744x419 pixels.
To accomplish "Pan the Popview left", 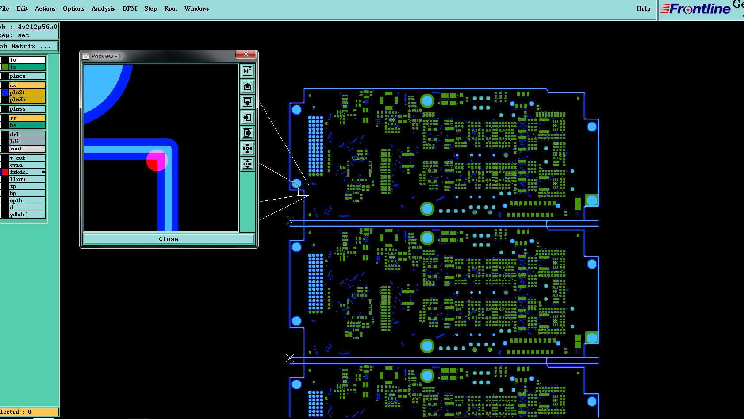I will (247, 117).
